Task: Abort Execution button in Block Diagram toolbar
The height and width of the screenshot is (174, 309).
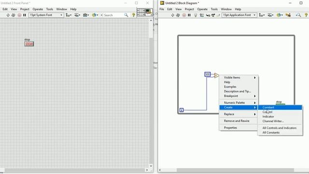Action: tap(184, 15)
